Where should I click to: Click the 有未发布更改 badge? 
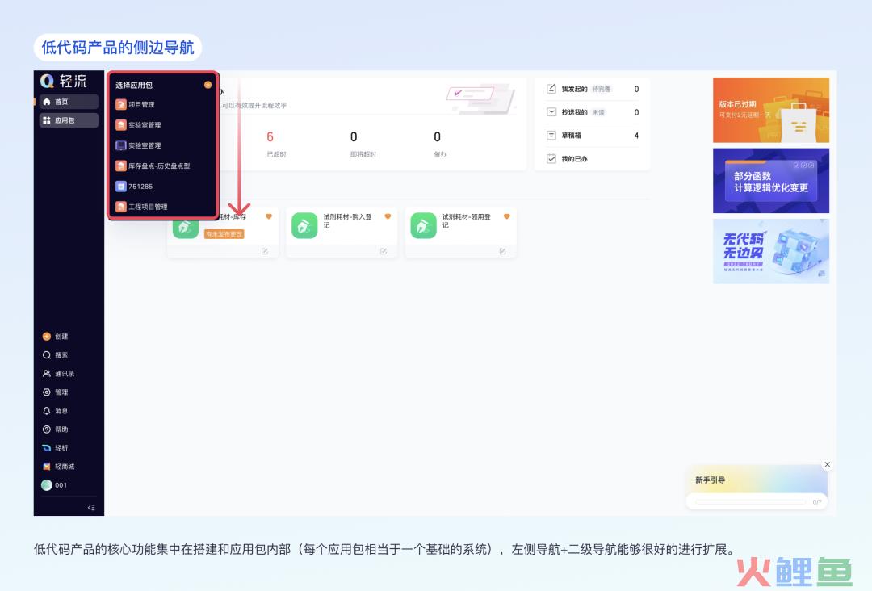224,234
